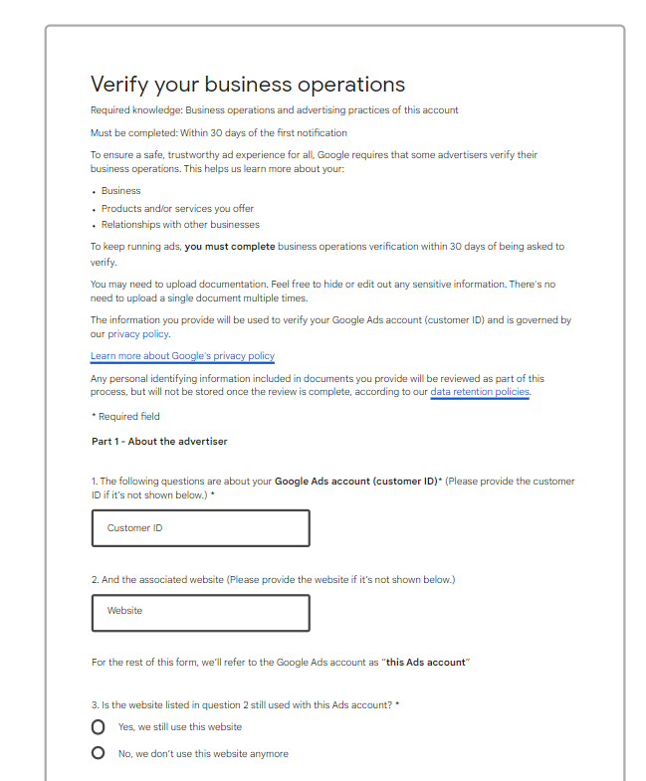Choose "No, we don't use this website anymore"
646x781 pixels.
point(98,753)
